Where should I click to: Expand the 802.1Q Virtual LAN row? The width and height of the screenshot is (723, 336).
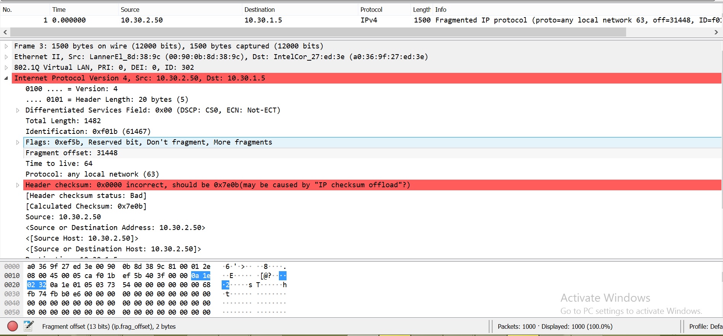pos(6,68)
